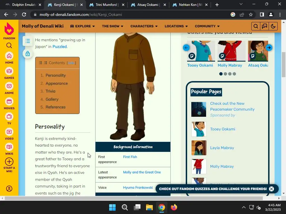Jump to Gallery in Contents
This screenshot has height=214, width=286.
(x=52, y=99)
